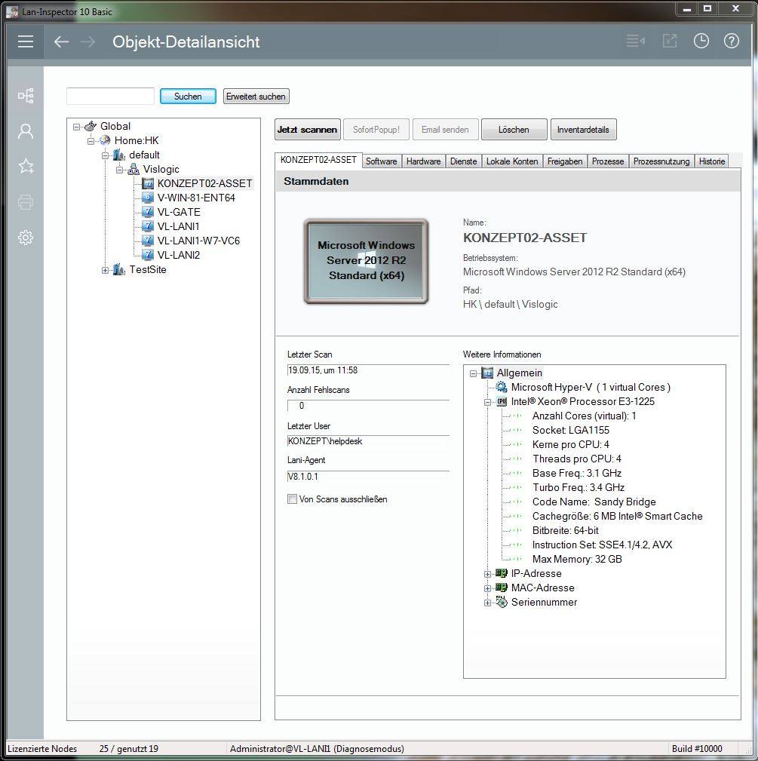Open the Prozessnutzung tab

coord(661,161)
